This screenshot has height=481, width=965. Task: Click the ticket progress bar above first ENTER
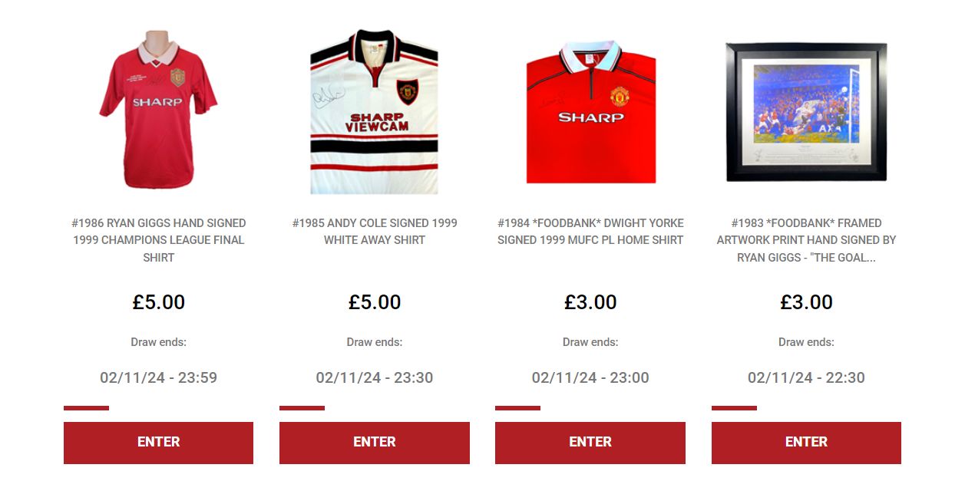coord(86,408)
